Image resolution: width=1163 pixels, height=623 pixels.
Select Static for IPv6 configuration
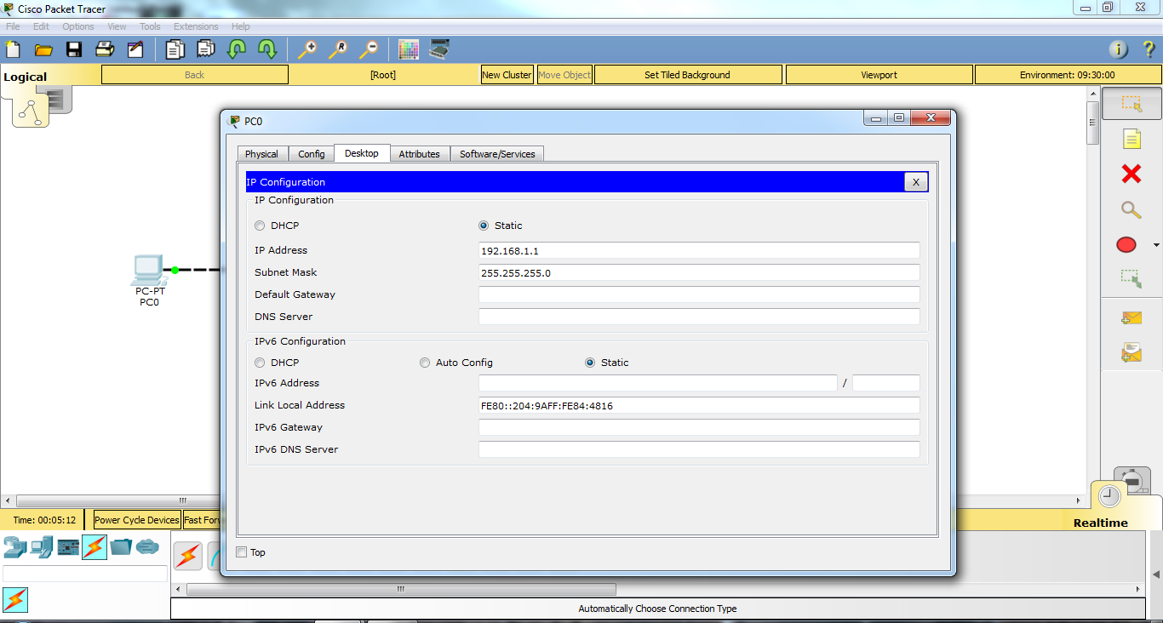(590, 363)
